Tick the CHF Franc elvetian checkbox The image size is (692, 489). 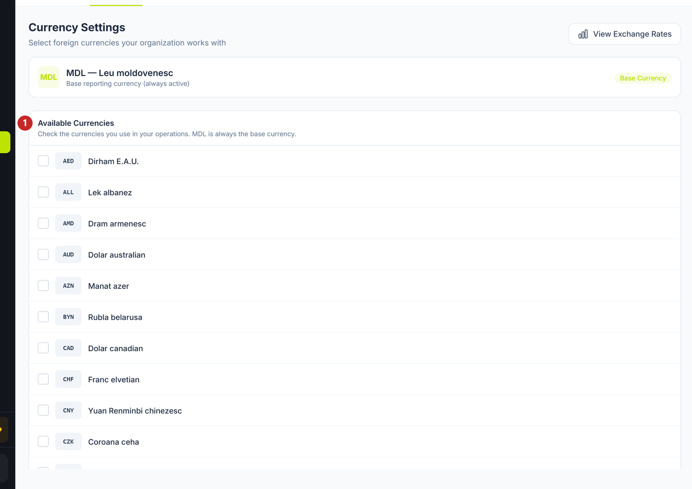[43, 379]
